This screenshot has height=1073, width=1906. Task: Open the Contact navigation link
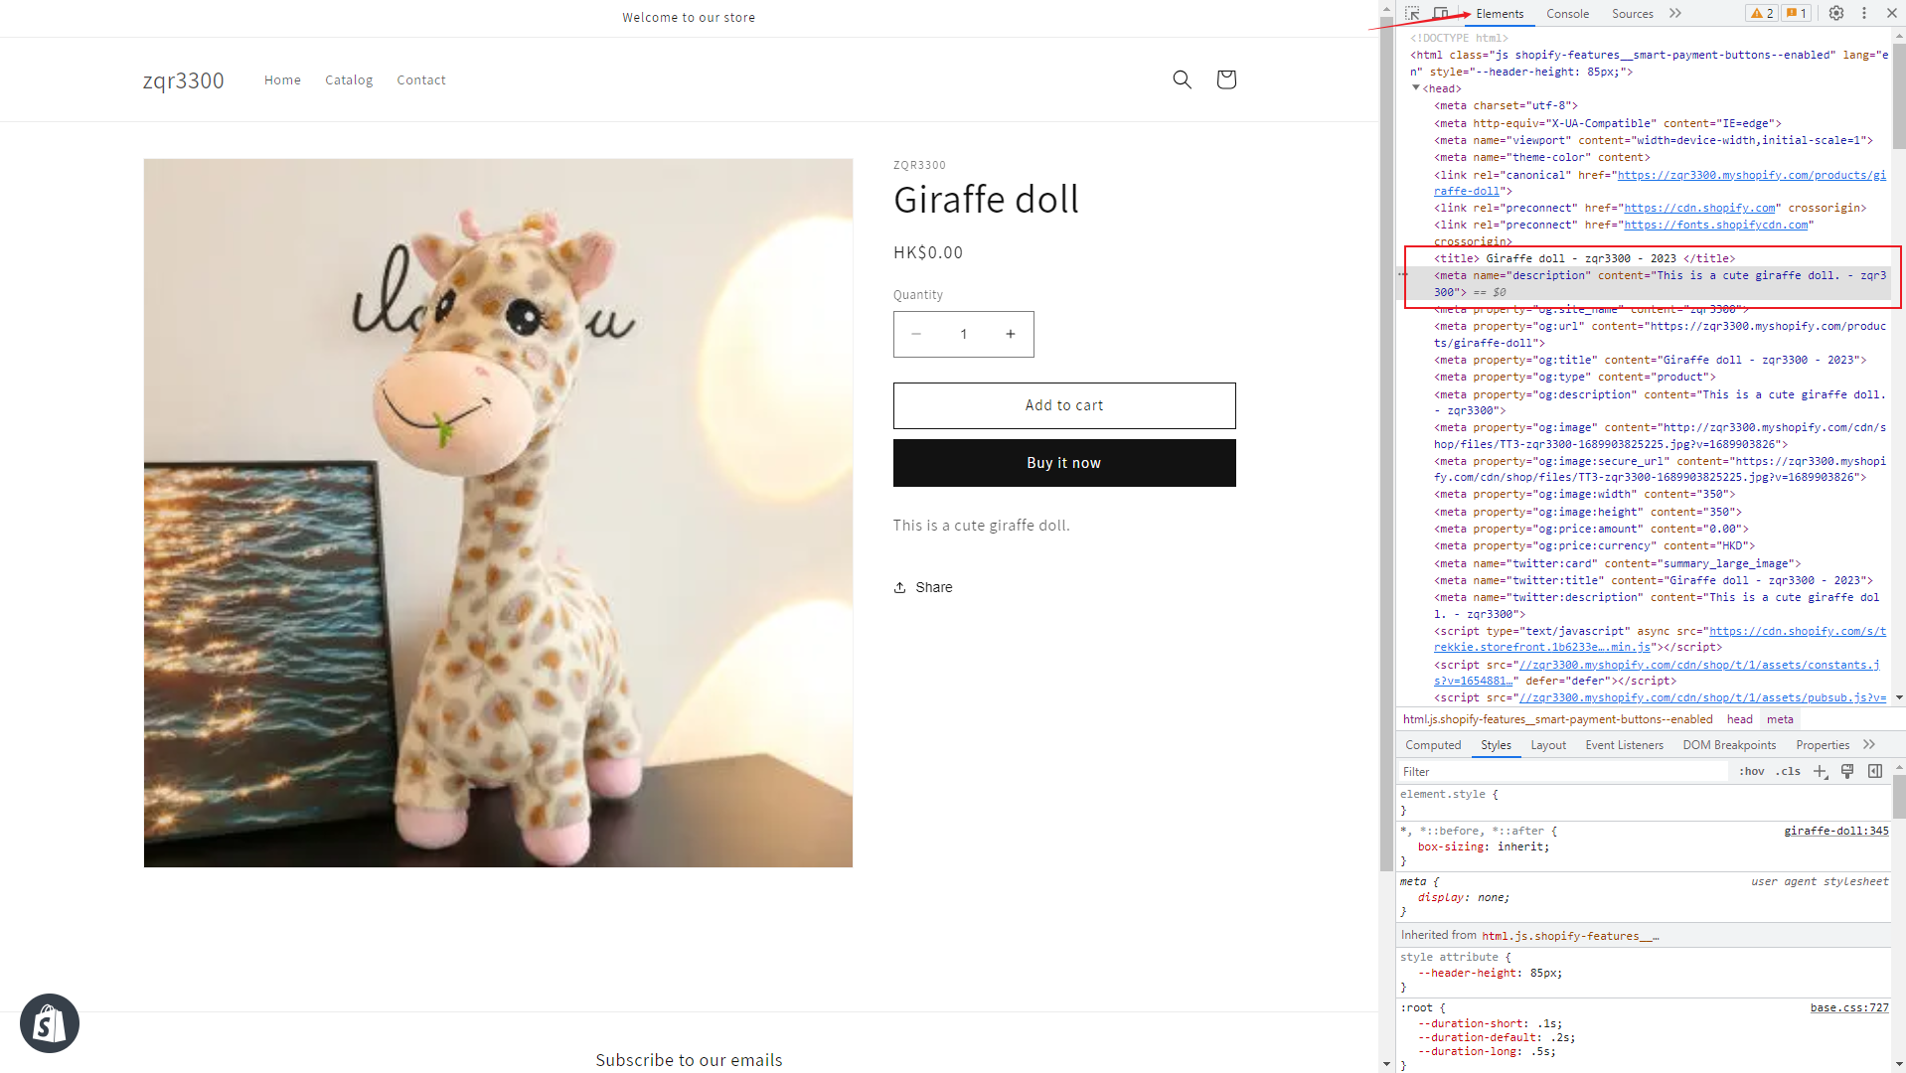[x=421, y=79]
